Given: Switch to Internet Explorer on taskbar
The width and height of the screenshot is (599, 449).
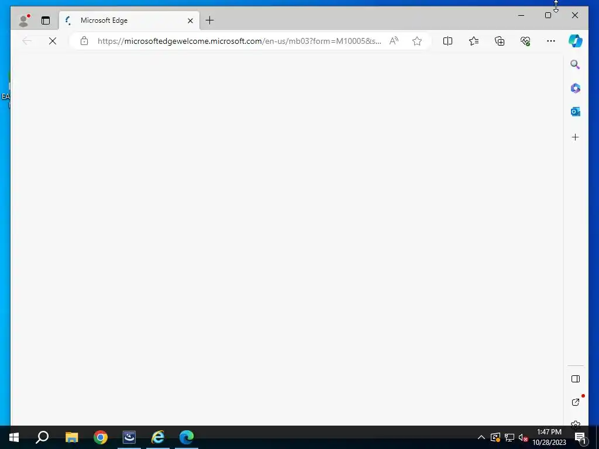Looking at the screenshot, I should 158,437.
